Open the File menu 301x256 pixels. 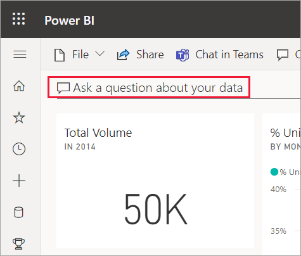pos(79,54)
